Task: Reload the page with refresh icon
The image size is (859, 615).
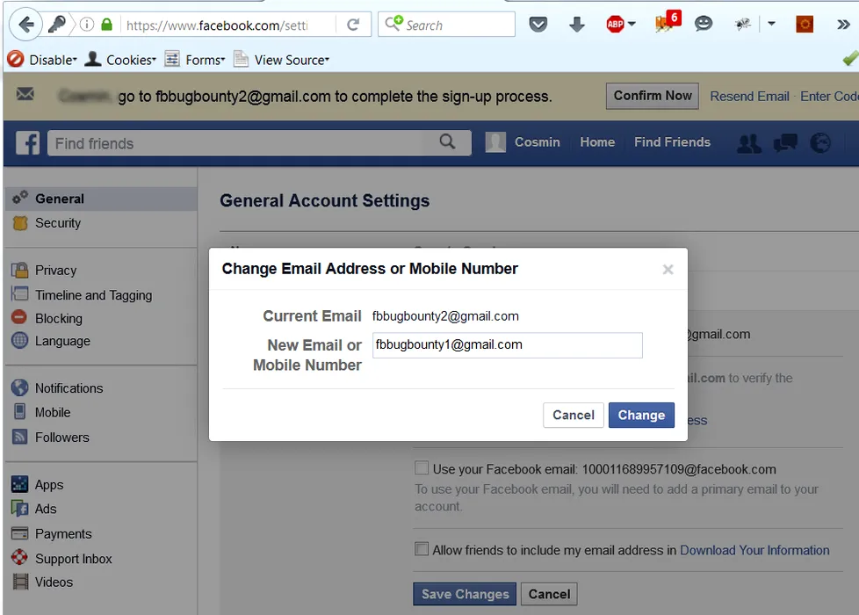Action: point(353,25)
